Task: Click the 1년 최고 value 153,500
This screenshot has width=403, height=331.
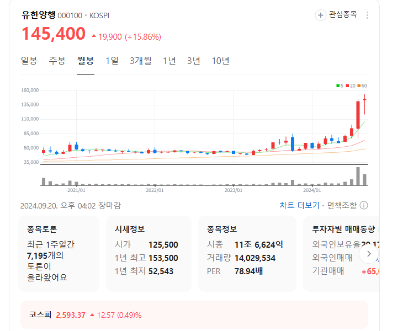Action: point(163,258)
